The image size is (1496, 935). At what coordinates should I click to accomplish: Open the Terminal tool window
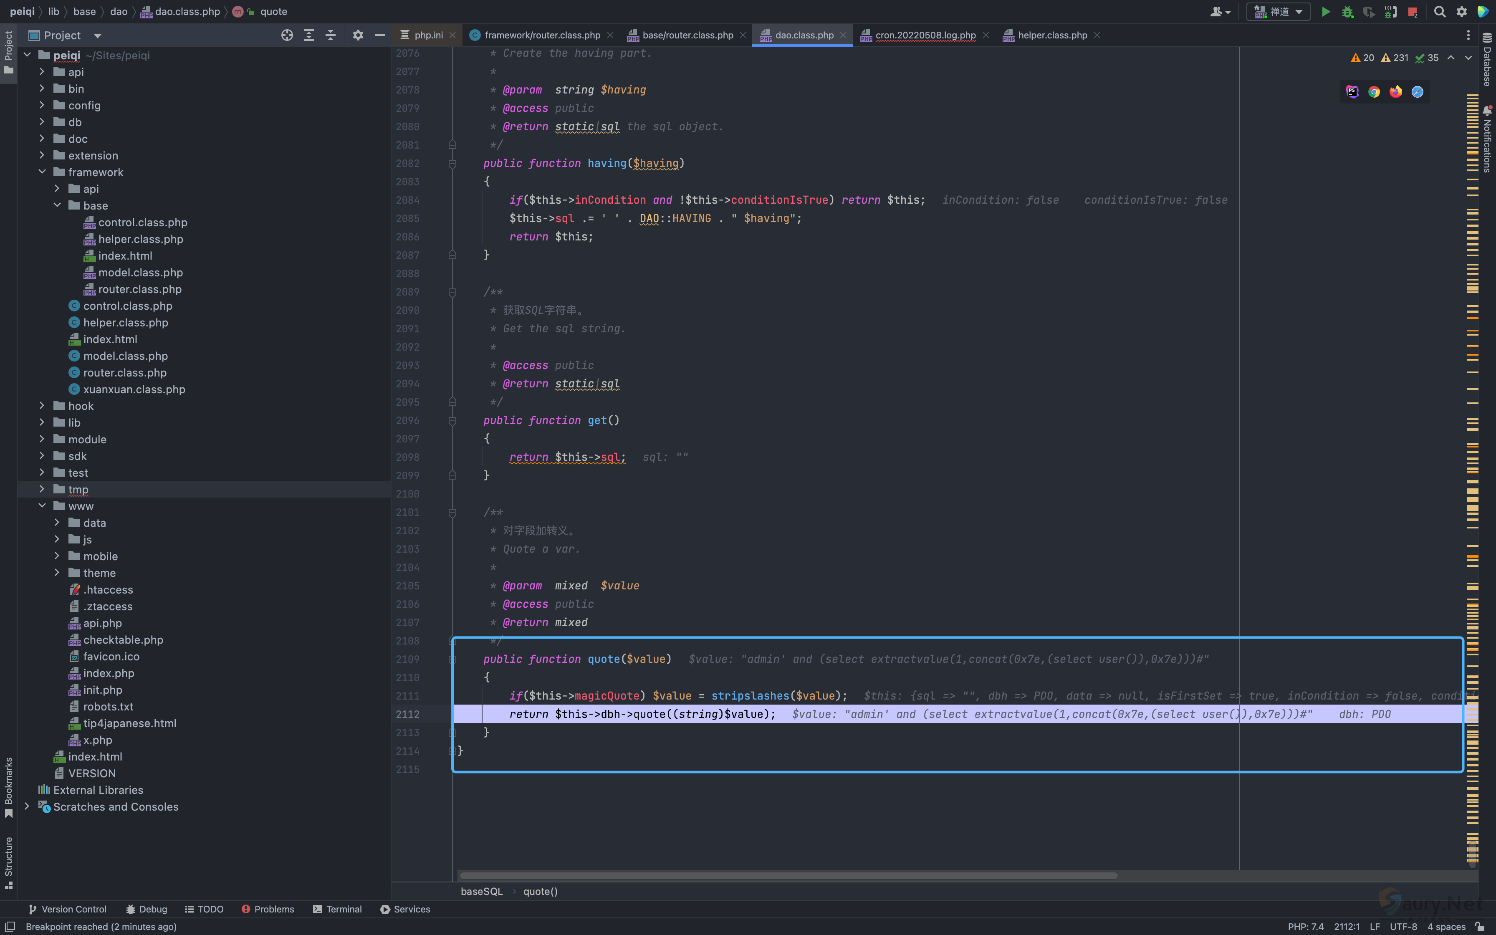(x=337, y=909)
